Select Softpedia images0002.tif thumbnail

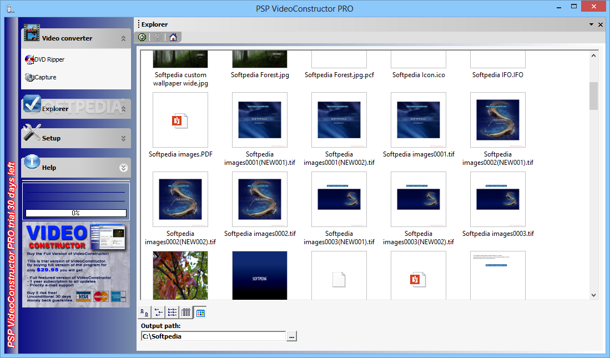260,199
